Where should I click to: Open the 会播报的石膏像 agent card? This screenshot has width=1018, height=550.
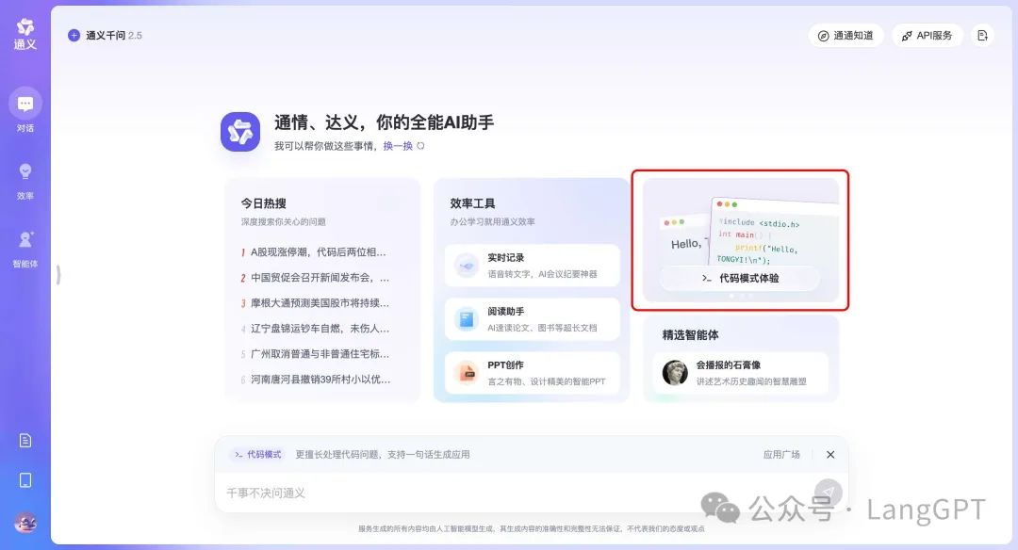pyautogui.click(x=741, y=373)
